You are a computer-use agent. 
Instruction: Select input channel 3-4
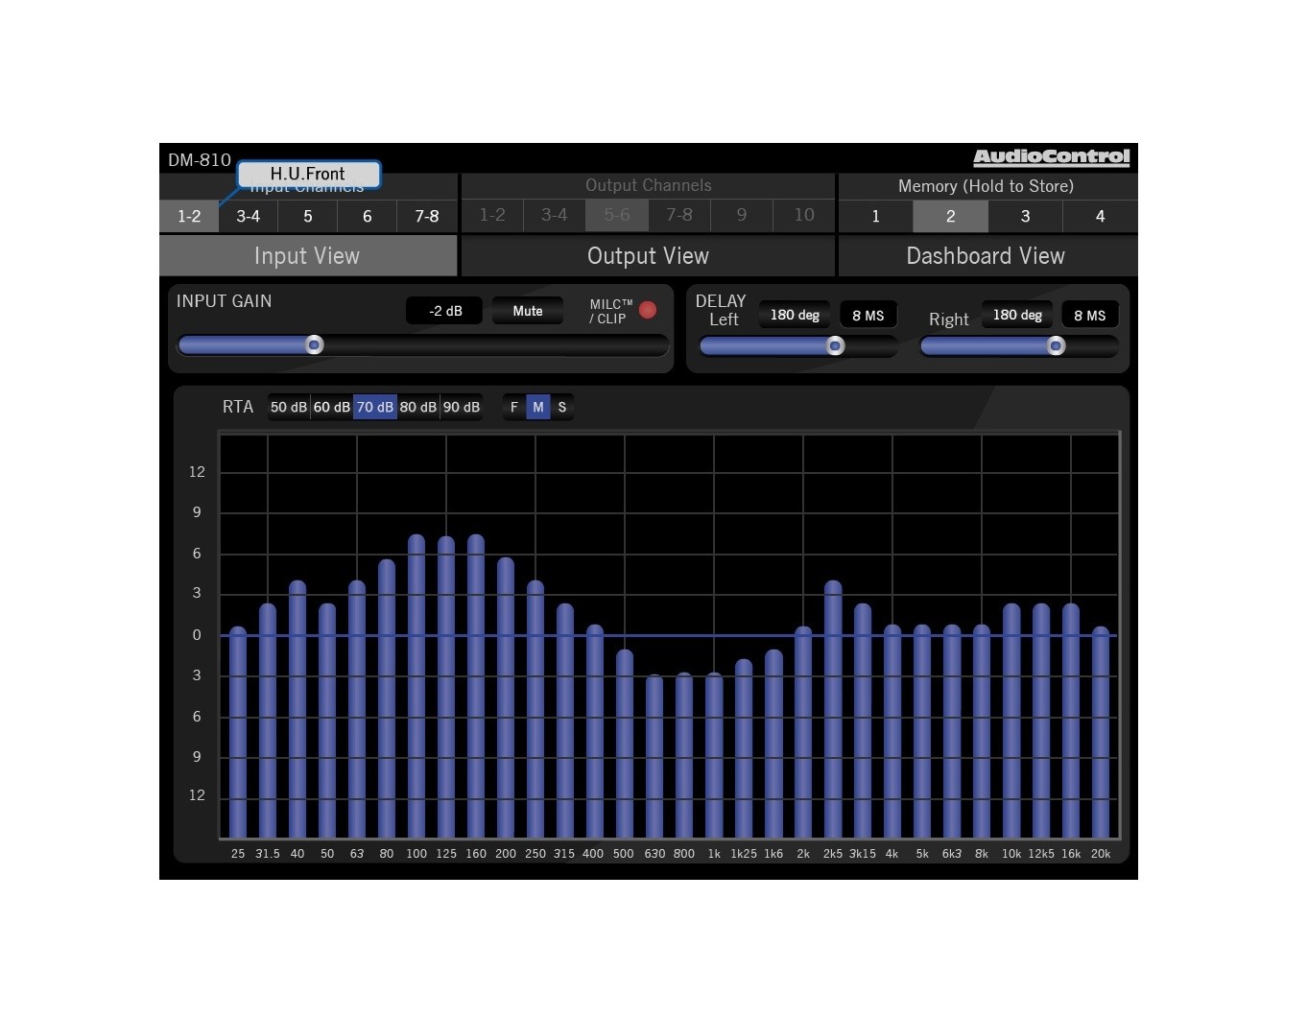[x=249, y=217]
